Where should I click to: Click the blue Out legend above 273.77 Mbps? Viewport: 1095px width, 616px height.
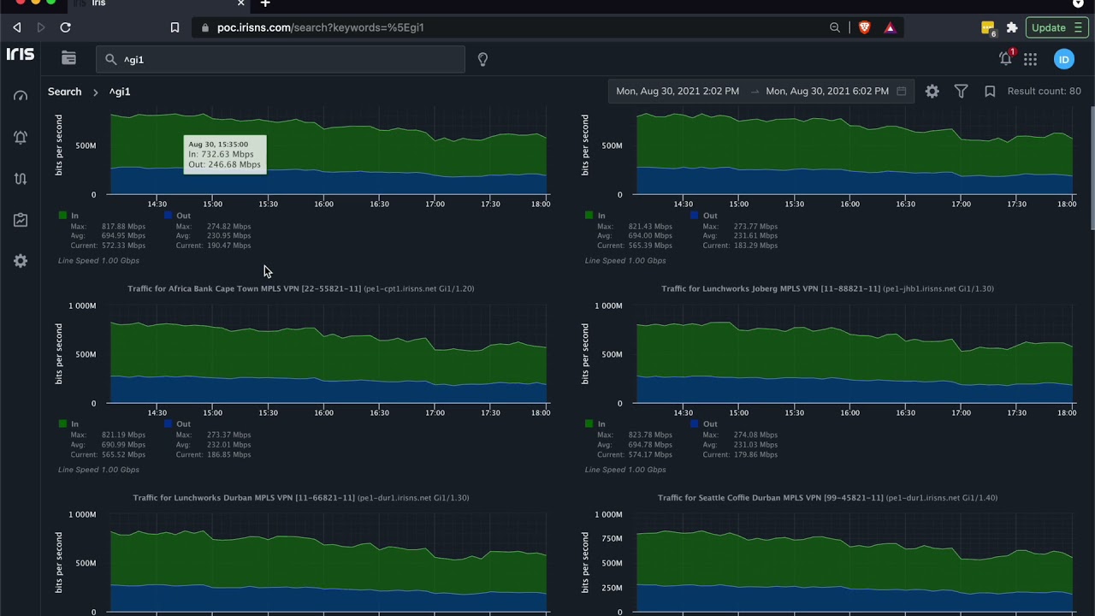click(704, 215)
